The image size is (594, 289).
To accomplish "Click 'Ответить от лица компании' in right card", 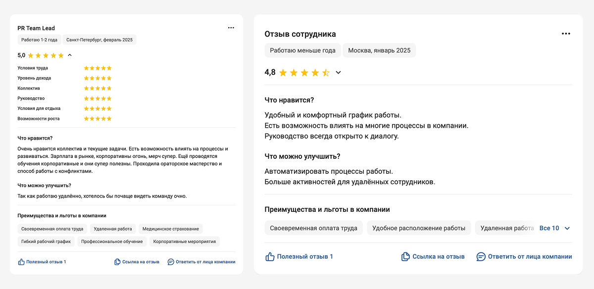I will pyautogui.click(x=530, y=256).
